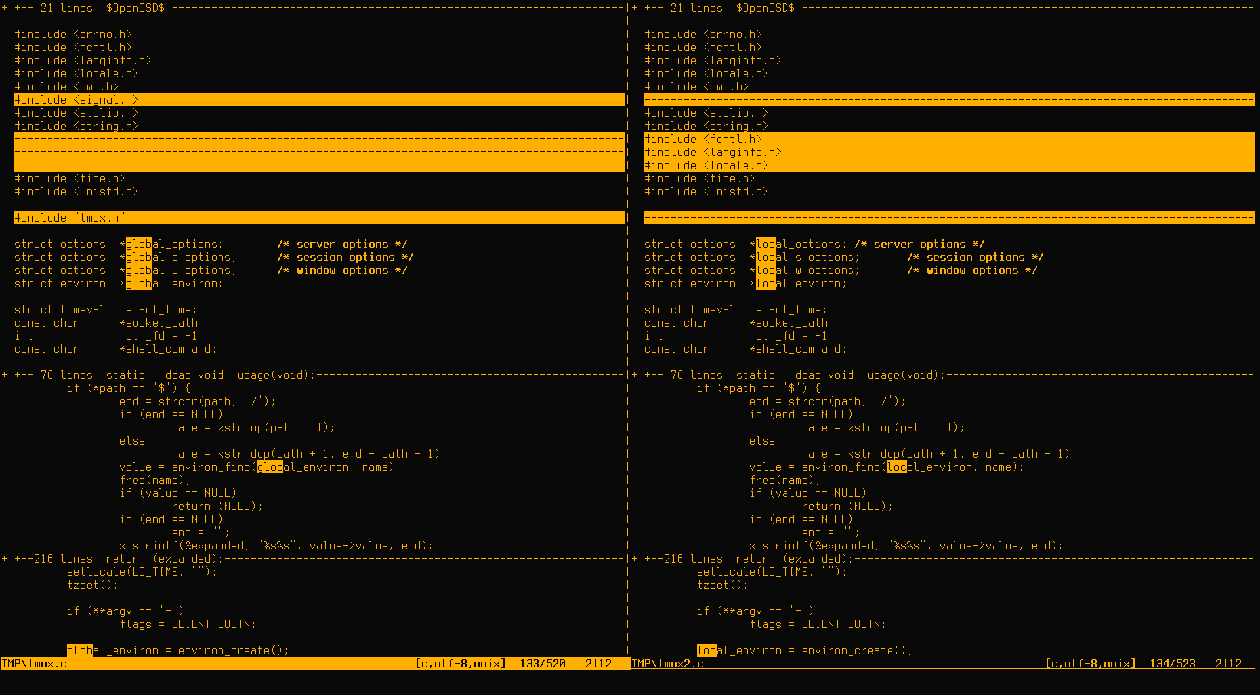Screen dimensions: 1260x695
Task: Click /* server options */ comment in left pane
Action: pos(343,244)
